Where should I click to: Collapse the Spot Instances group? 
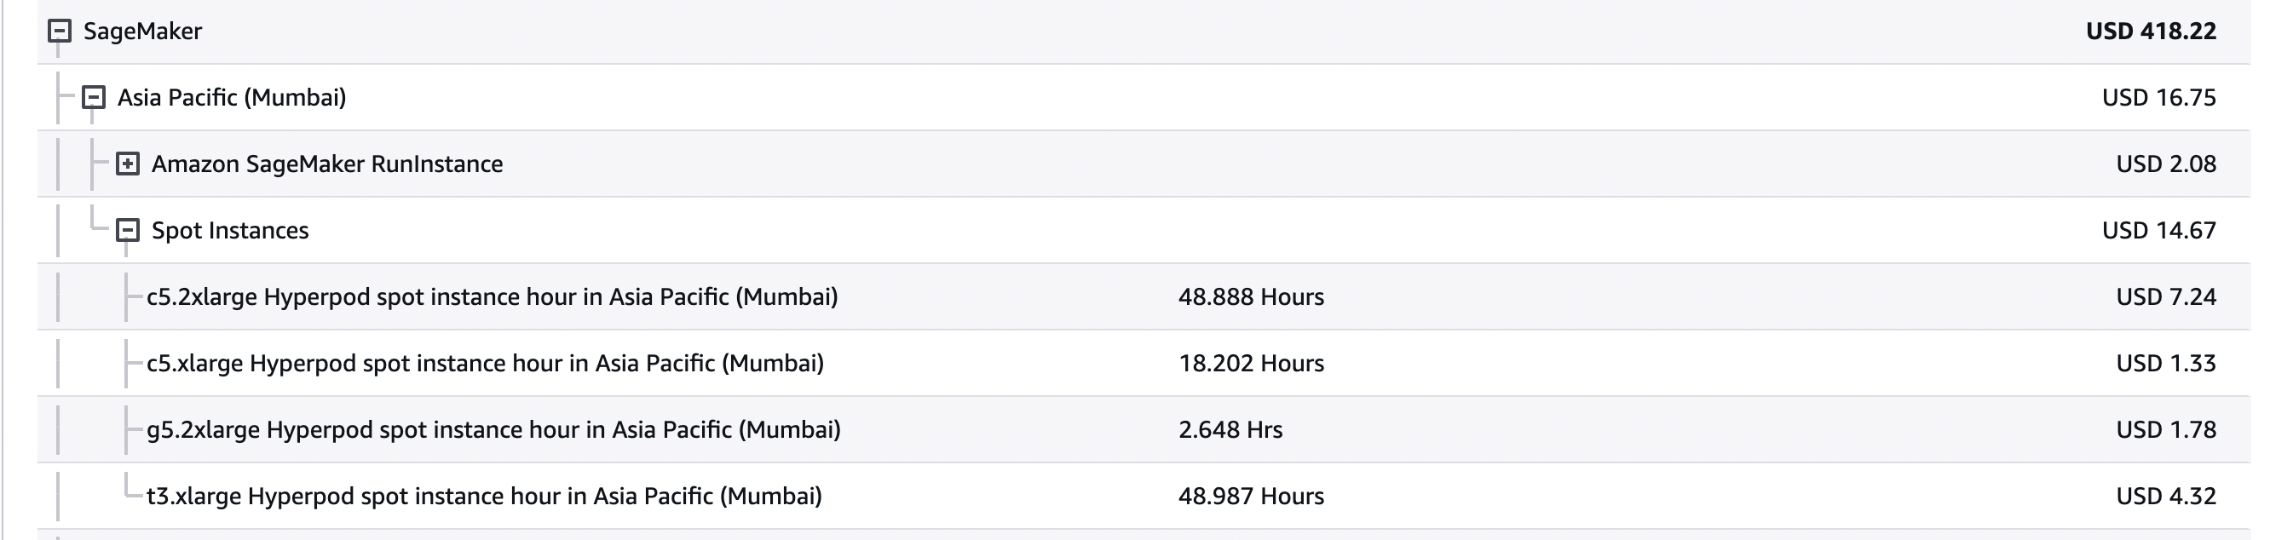click(128, 231)
